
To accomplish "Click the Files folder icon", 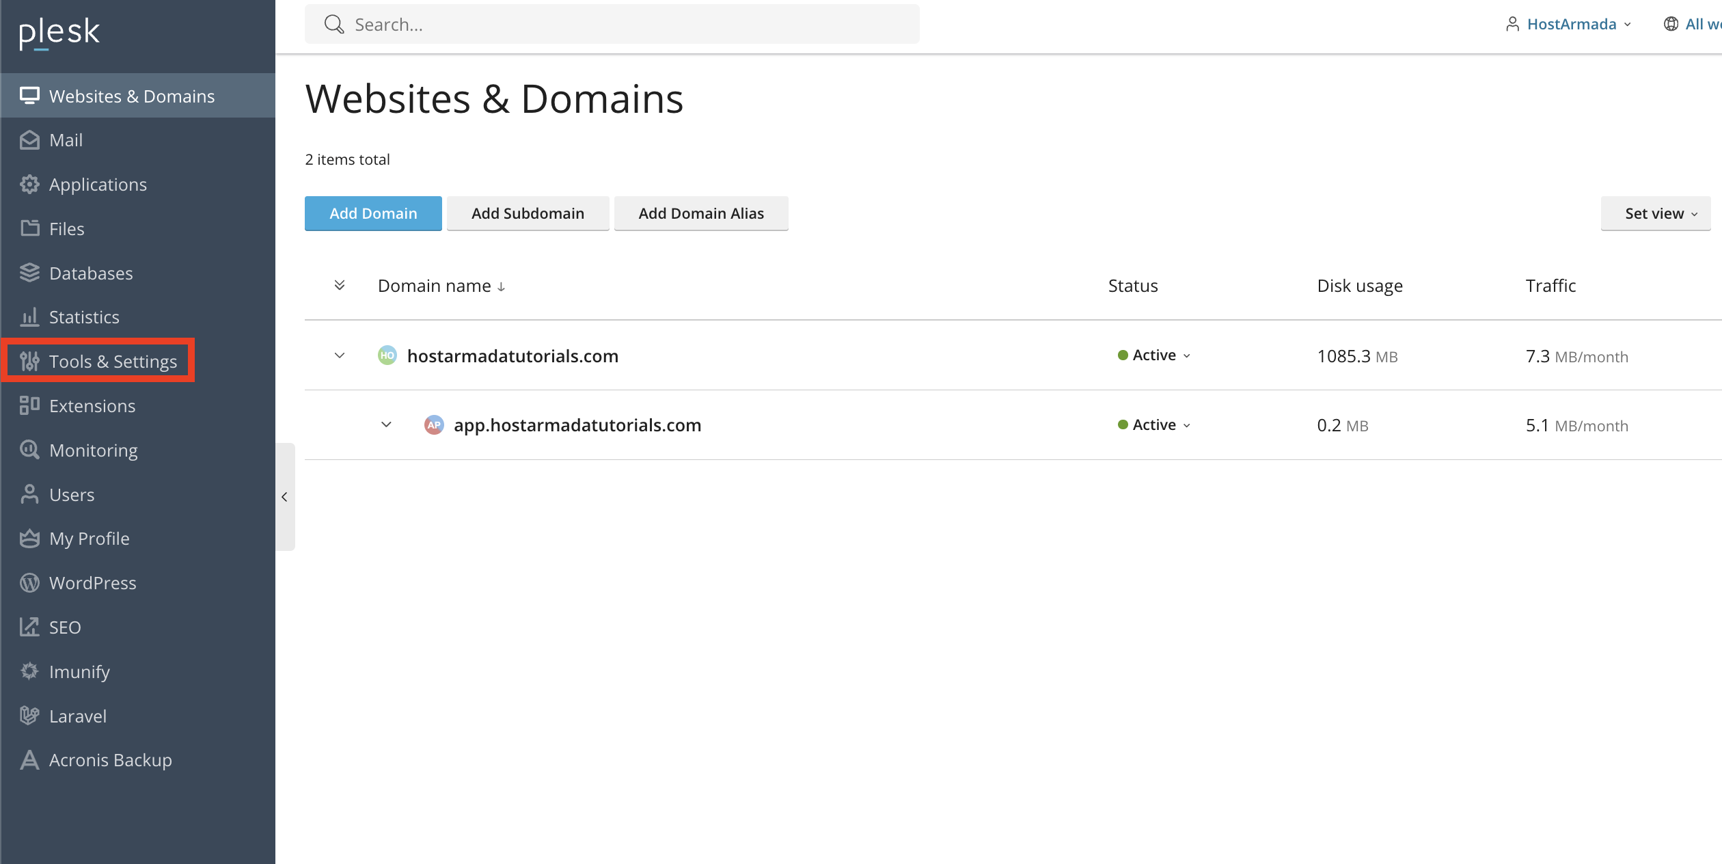I will (29, 228).
